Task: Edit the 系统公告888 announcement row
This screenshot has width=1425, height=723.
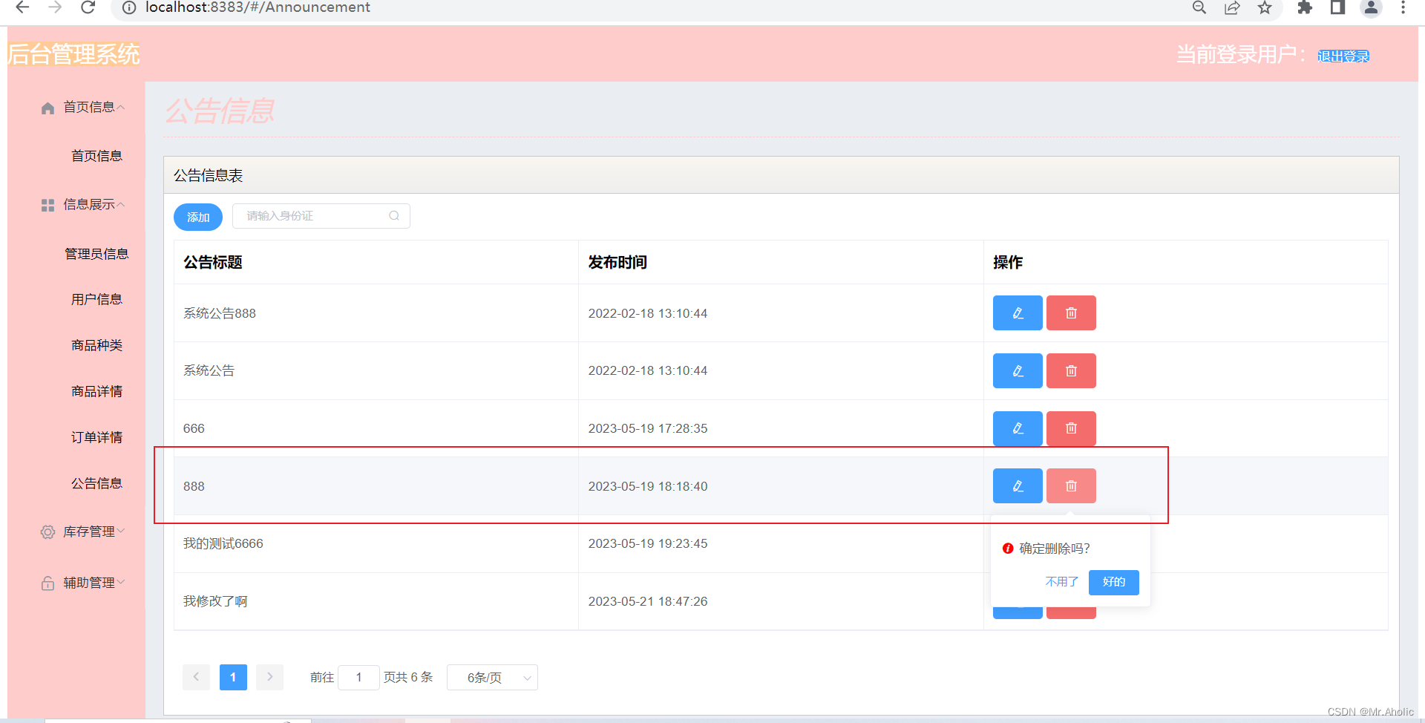Action: pyautogui.click(x=1018, y=313)
